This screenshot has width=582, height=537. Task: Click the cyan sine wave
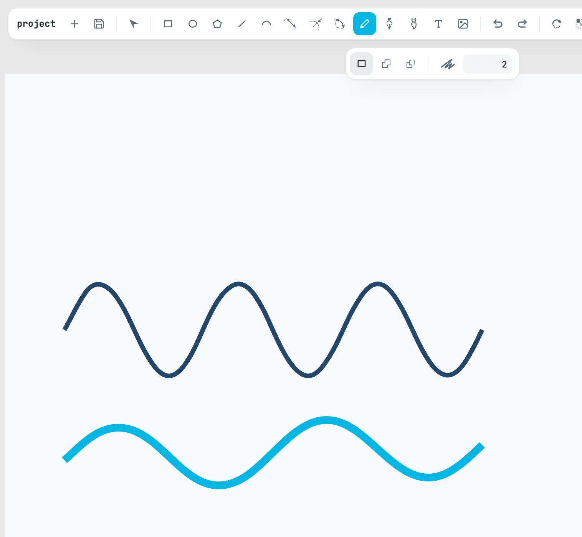tap(273, 452)
